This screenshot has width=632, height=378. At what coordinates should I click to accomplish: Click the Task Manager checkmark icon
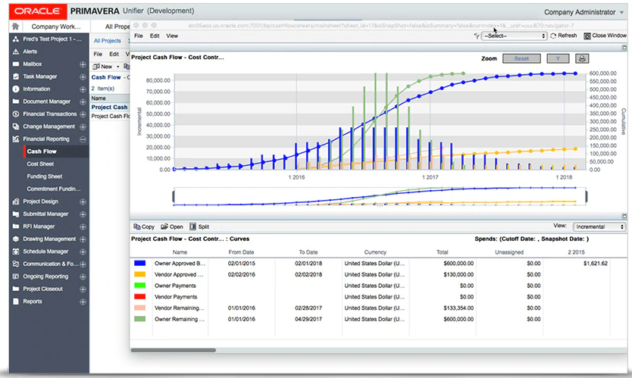[16, 77]
